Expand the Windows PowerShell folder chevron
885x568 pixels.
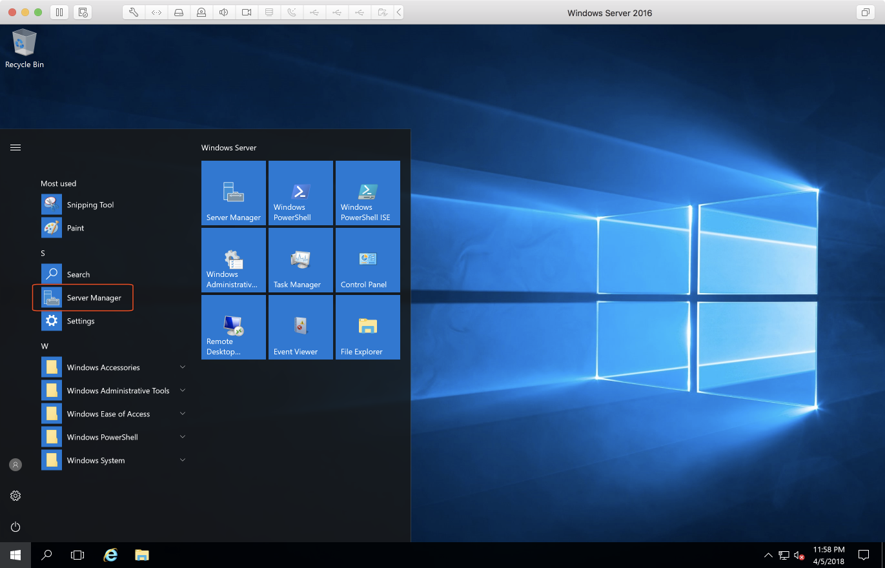tap(183, 437)
